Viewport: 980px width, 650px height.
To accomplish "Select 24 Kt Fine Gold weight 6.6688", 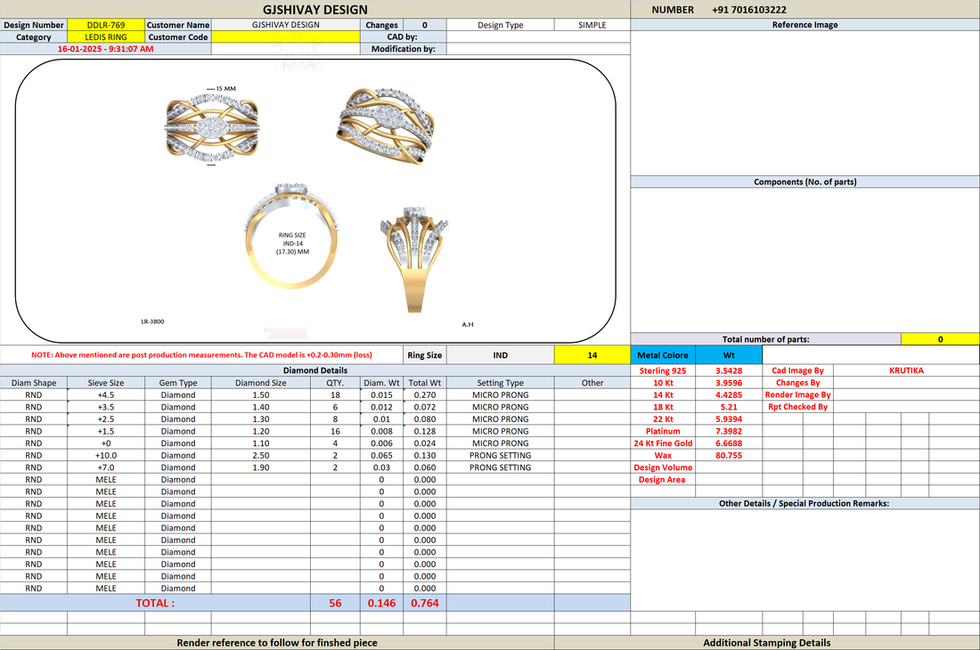I will (x=729, y=443).
